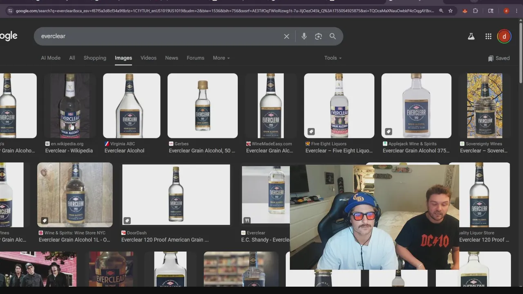Click the DoorDash favicon
Viewport: 523px width, 294px height.
123,233
